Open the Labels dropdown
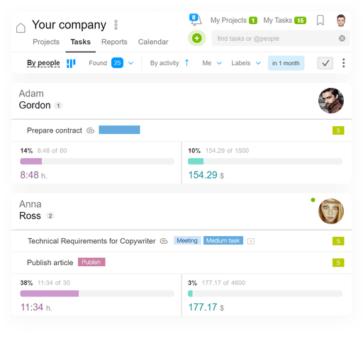This screenshot has width=363, height=363. [x=246, y=63]
